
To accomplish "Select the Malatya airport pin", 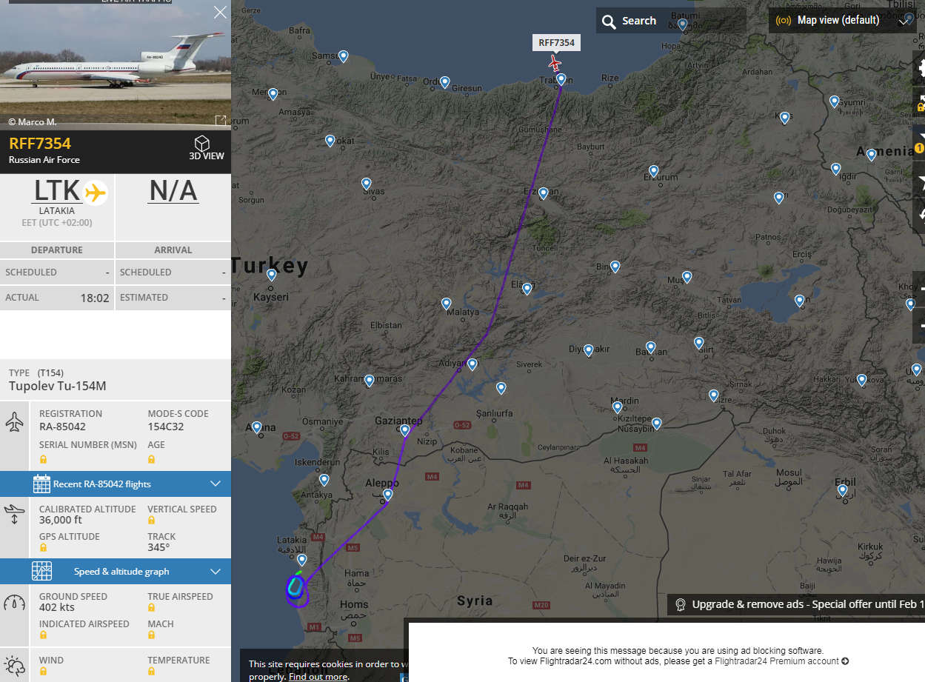I will [446, 303].
